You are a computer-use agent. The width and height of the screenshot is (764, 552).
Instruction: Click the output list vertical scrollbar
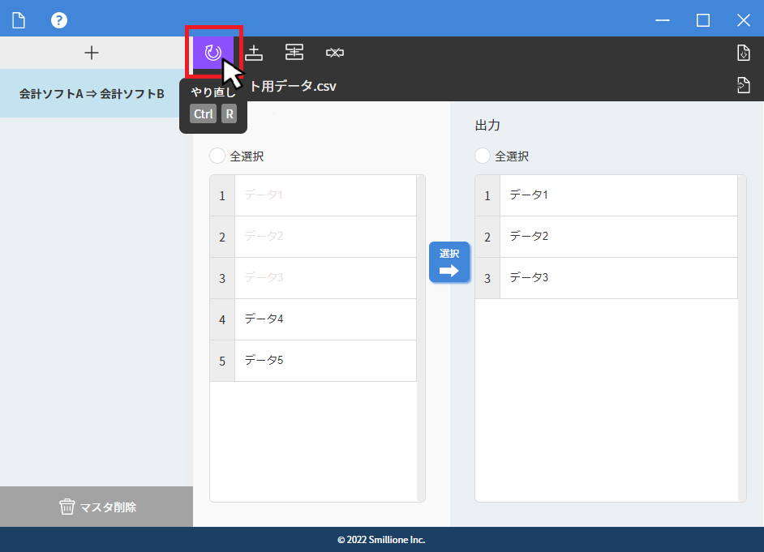(x=742, y=338)
